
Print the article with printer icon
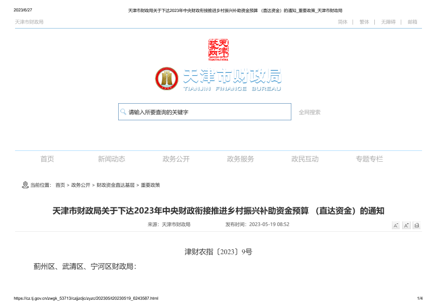[416, 225]
